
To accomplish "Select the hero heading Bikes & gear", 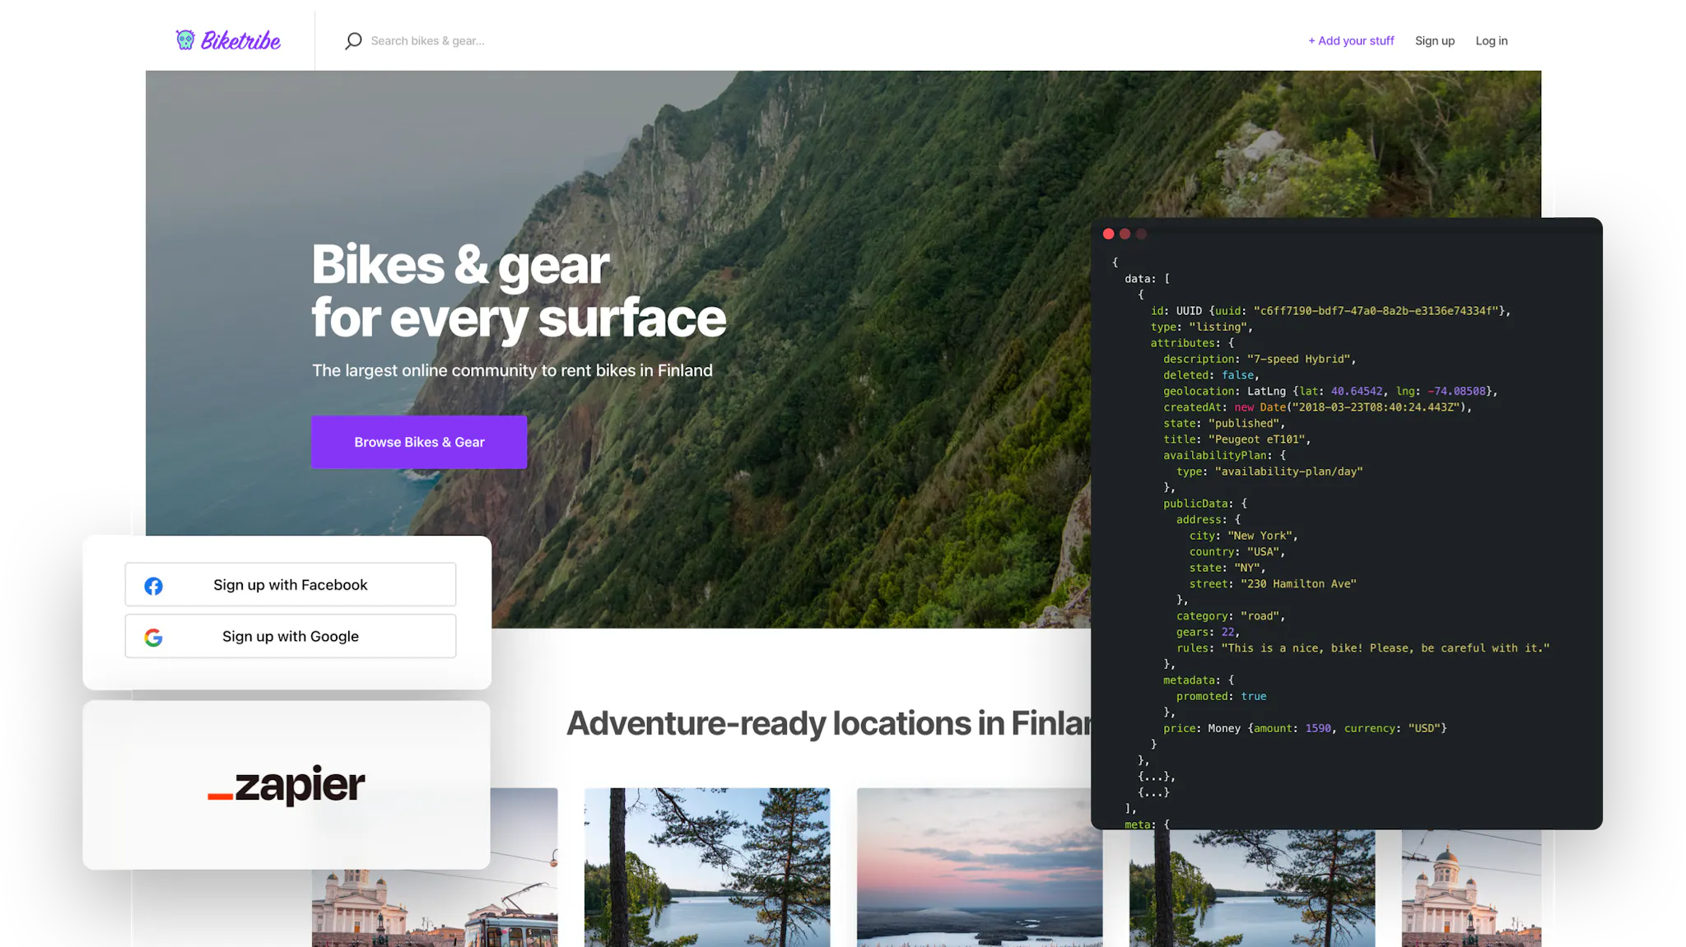I will [x=460, y=265].
